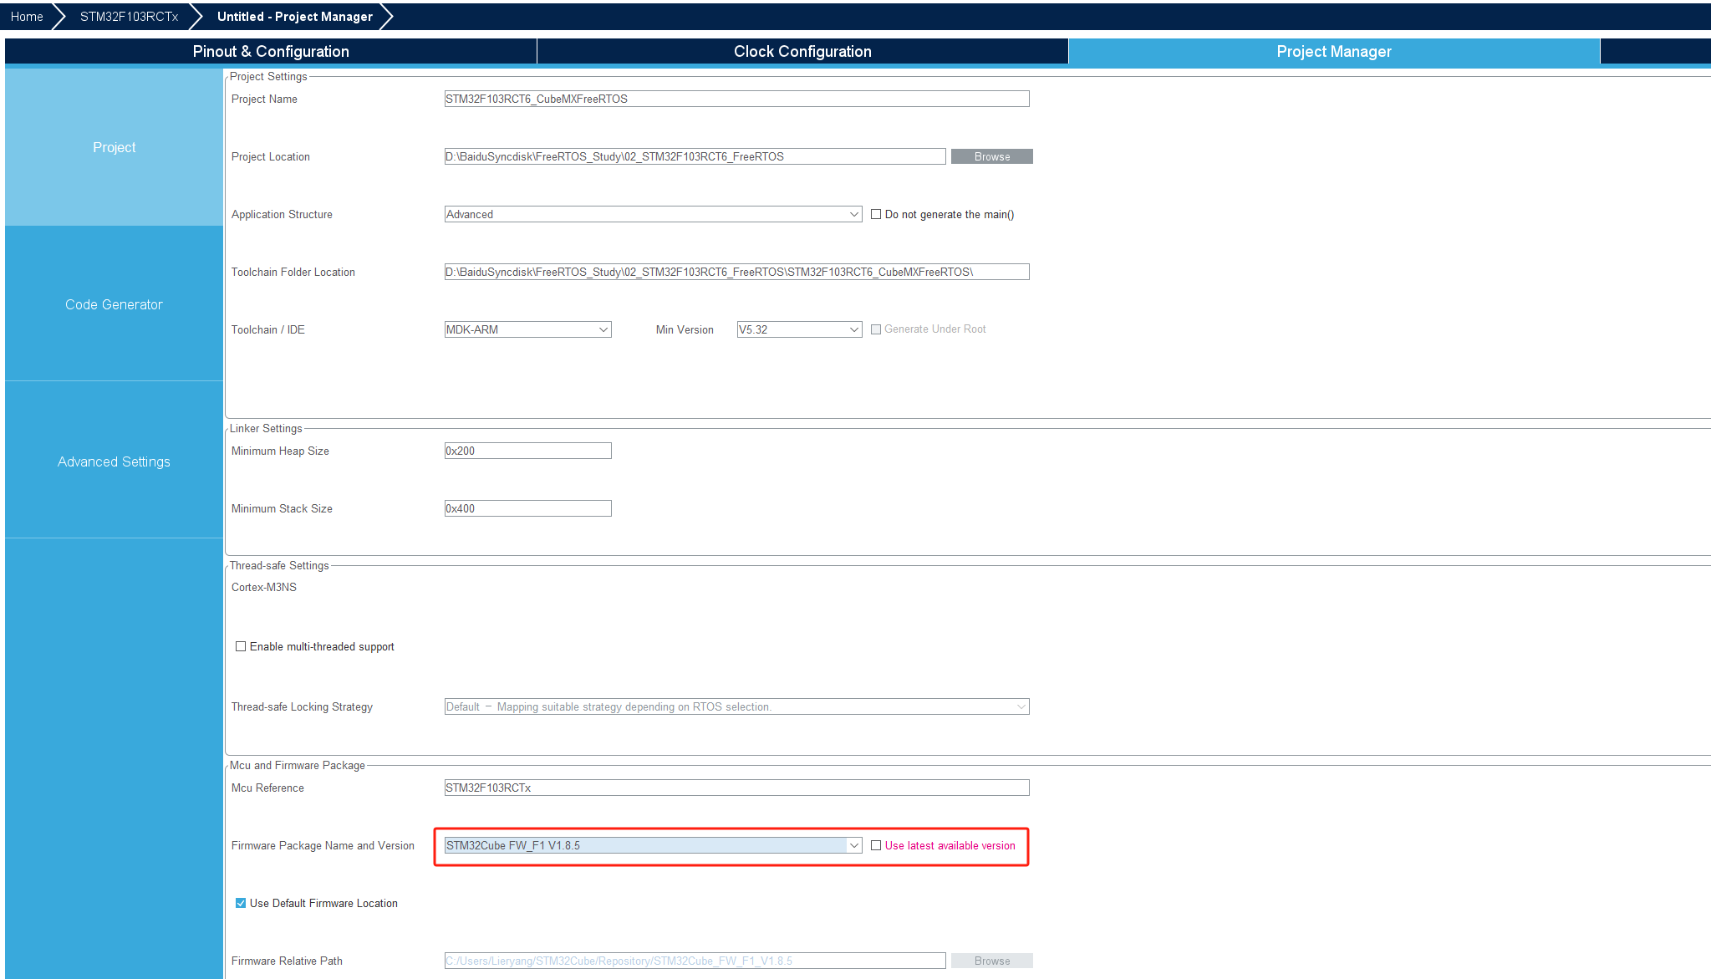The height and width of the screenshot is (979, 1711).
Task: Click disabled Browse button for firmware path
Action: coord(992,961)
